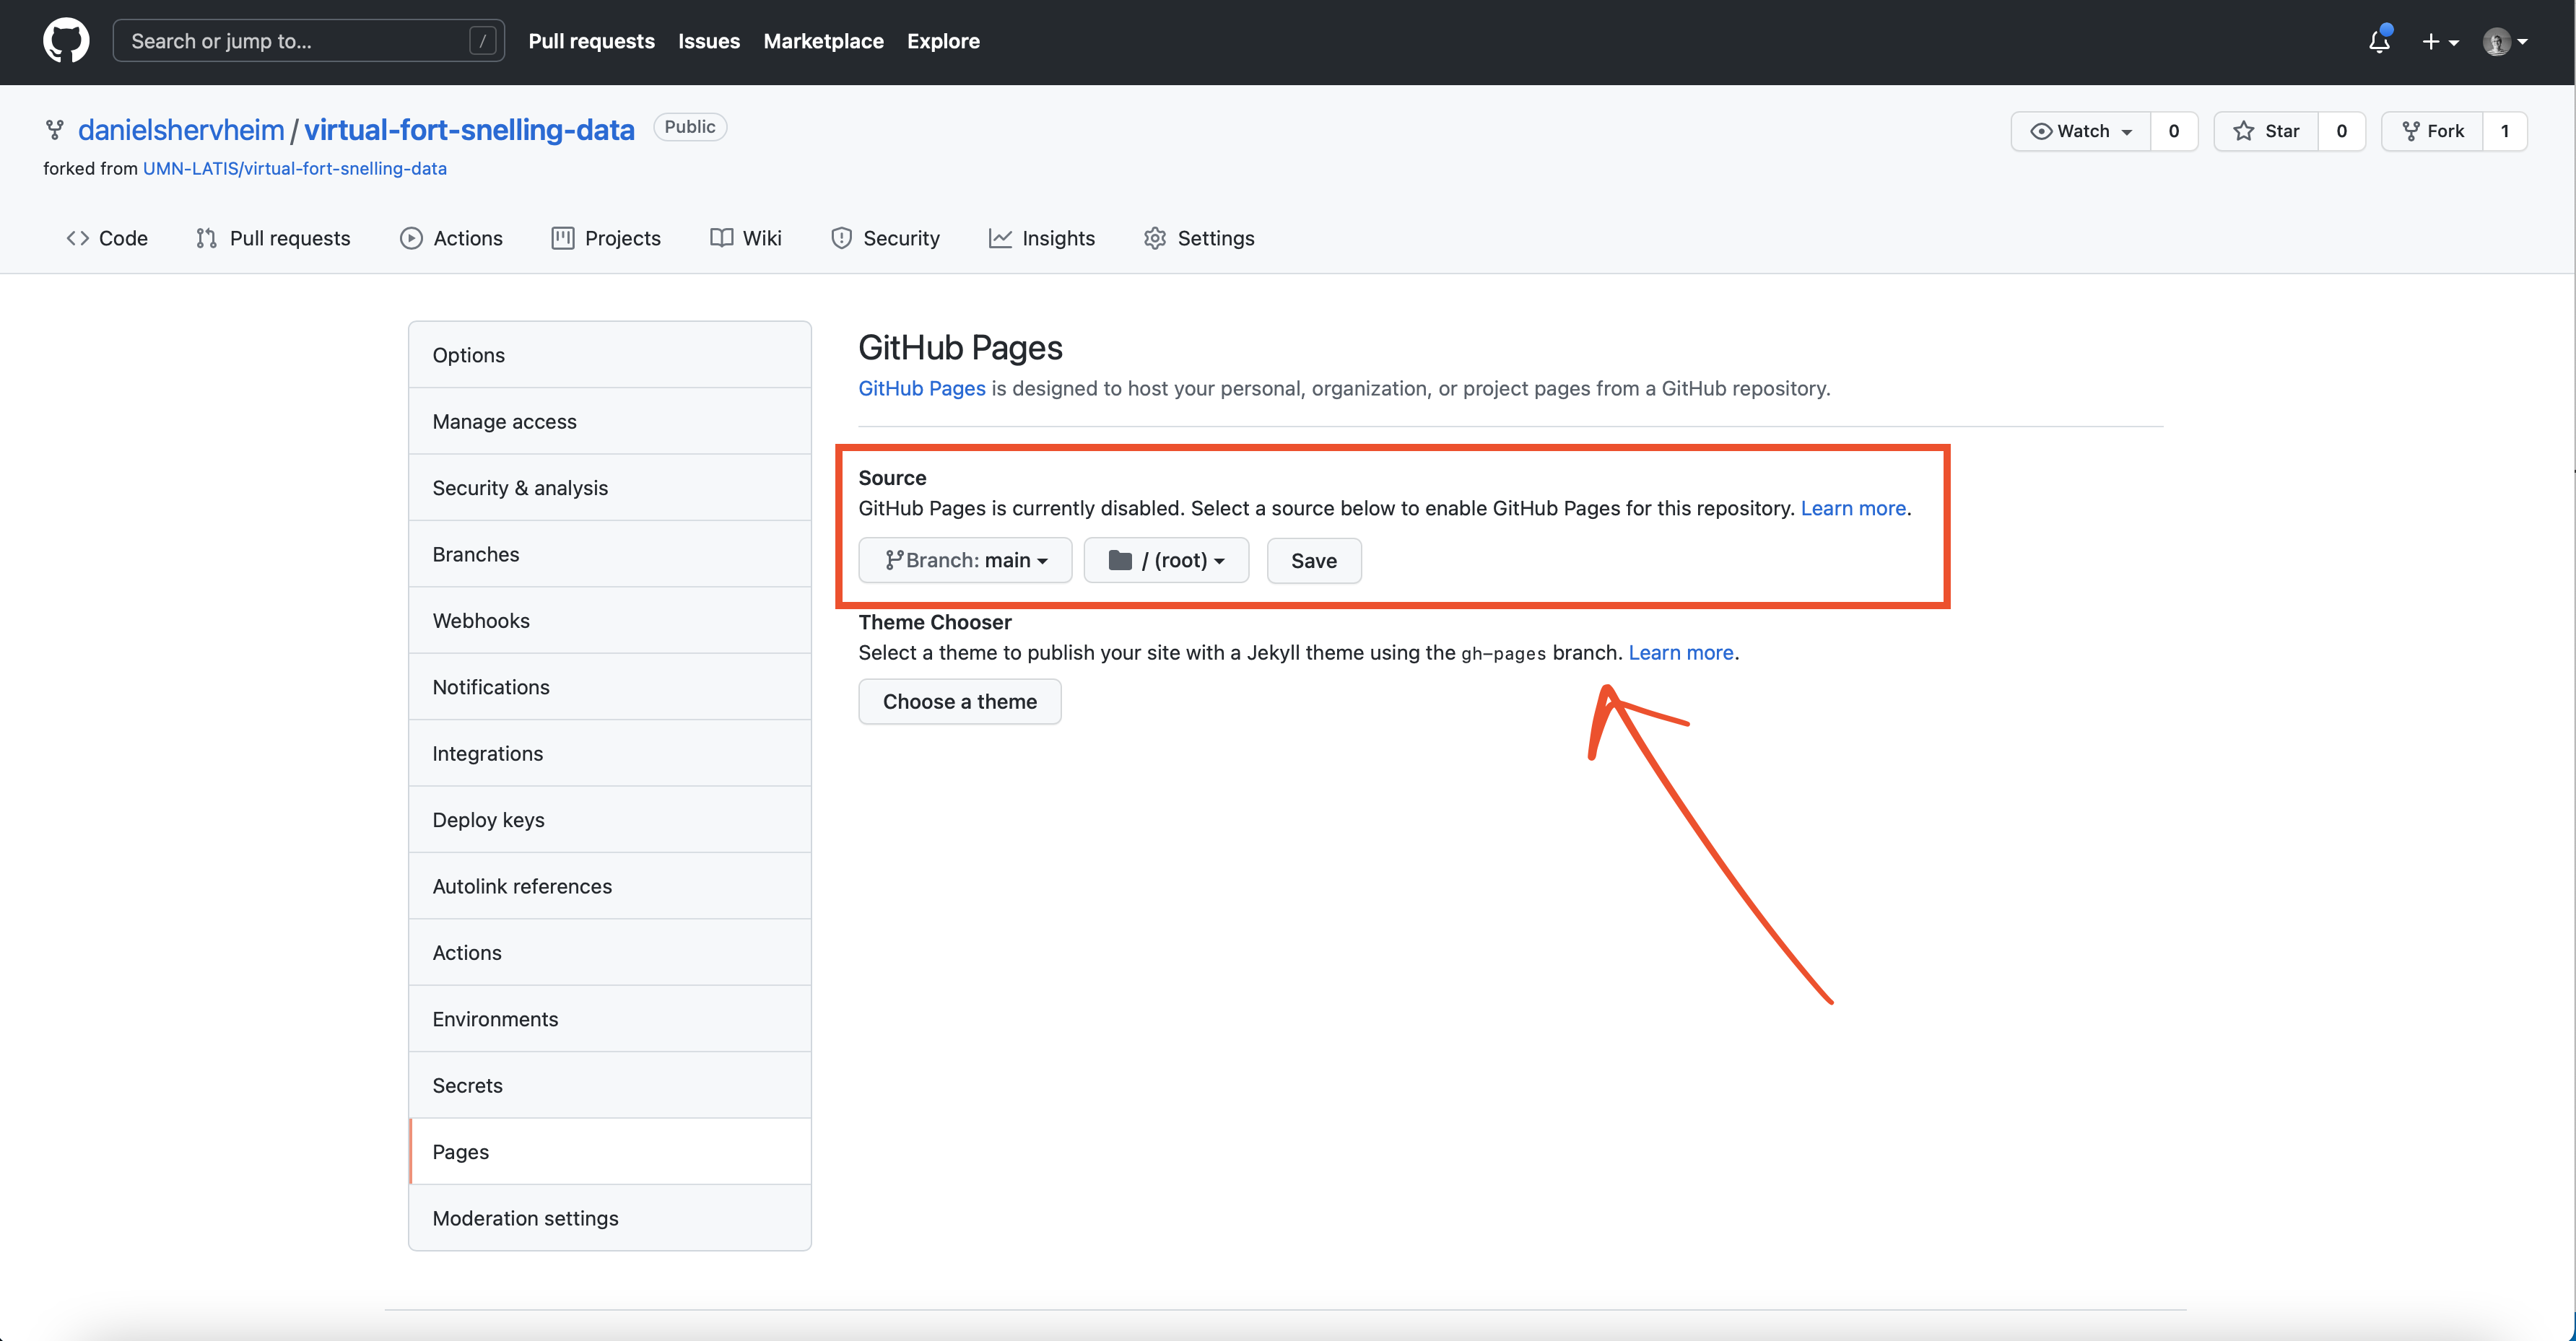Open the Projects tab
Viewport: 2576px width, 1341px height.
[606, 238]
